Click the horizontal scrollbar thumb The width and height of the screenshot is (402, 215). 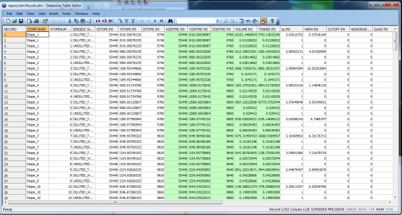115,203
